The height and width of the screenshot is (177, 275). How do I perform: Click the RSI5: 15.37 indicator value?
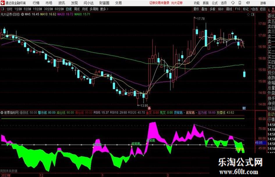point(101,112)
